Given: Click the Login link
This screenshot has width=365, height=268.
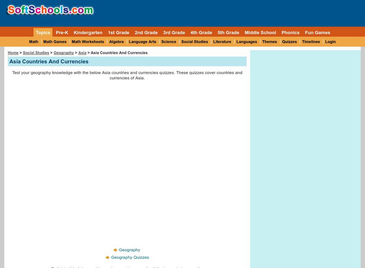Looking at the screenshot, I should tap(330, 41).
